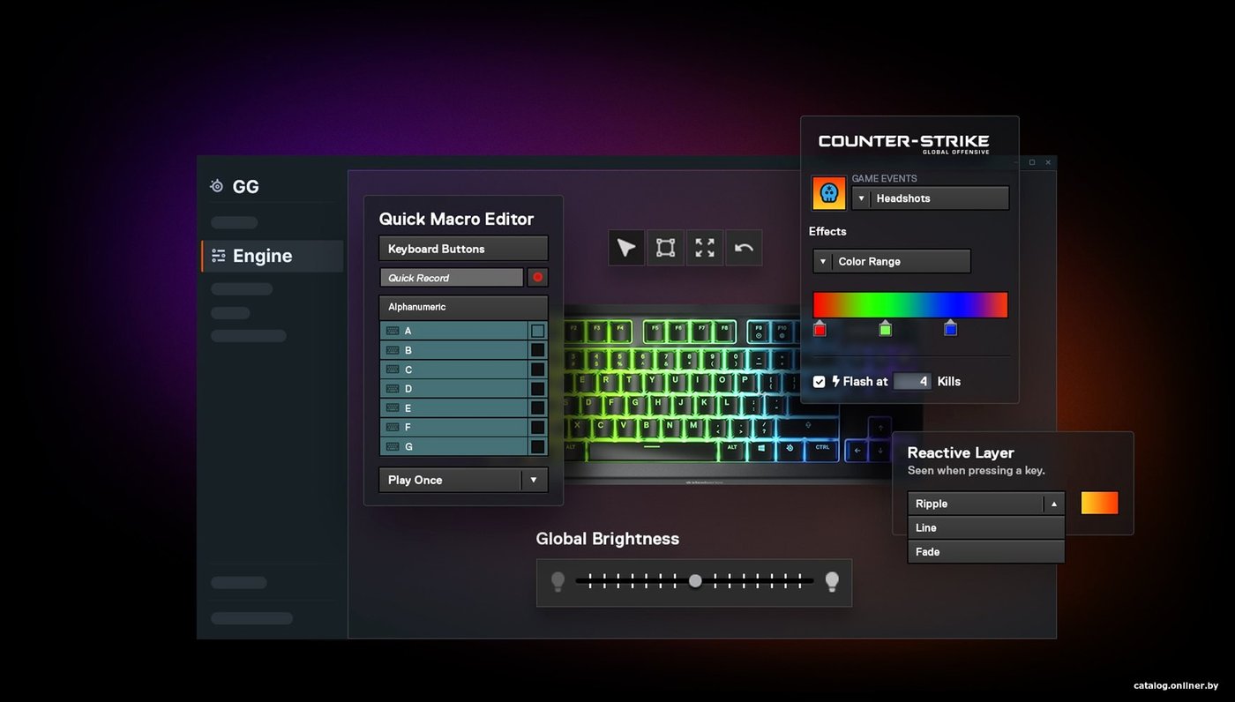Click the bright lightbulb icon at right
Viewport: 1235px width, 702px height.
pos(831,581)
